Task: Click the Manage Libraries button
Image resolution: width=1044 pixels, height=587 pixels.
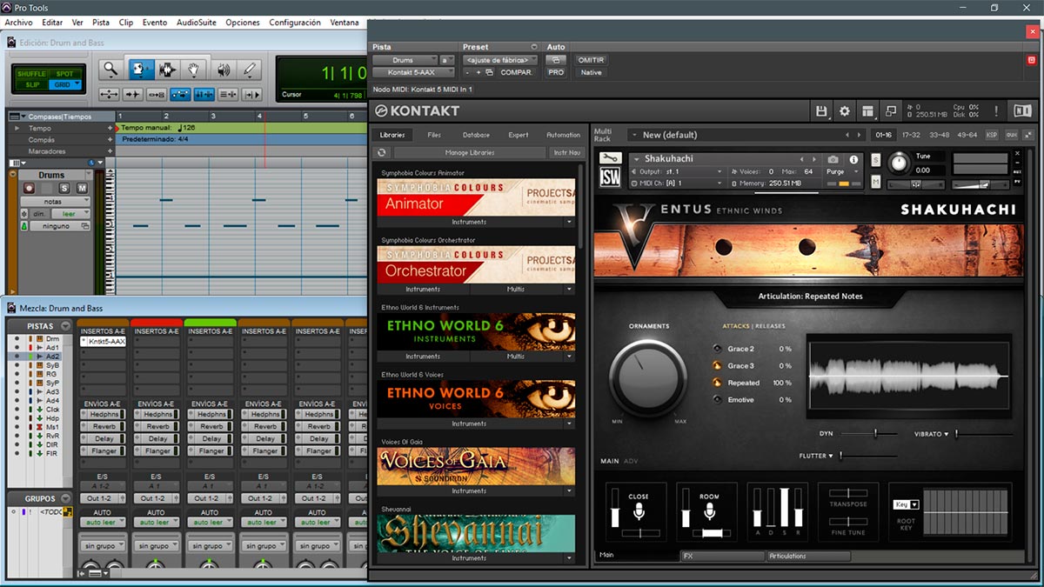Action: tap(470, 152)
